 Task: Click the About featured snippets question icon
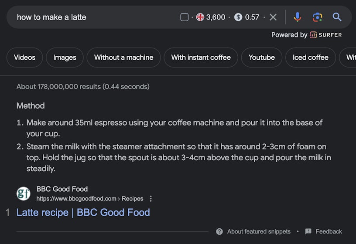point(219,231)
